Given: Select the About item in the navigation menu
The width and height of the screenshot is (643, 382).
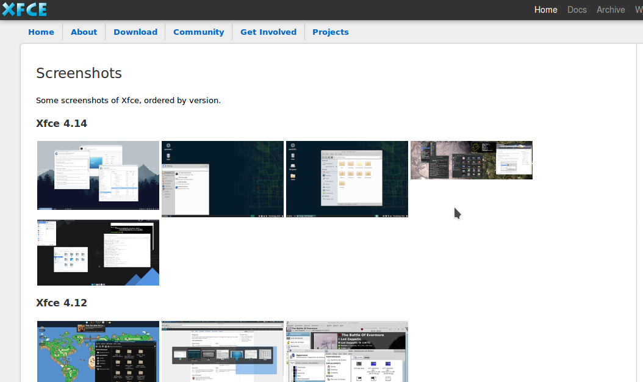Looking at the screenshot, I should [x=84, y=32].
